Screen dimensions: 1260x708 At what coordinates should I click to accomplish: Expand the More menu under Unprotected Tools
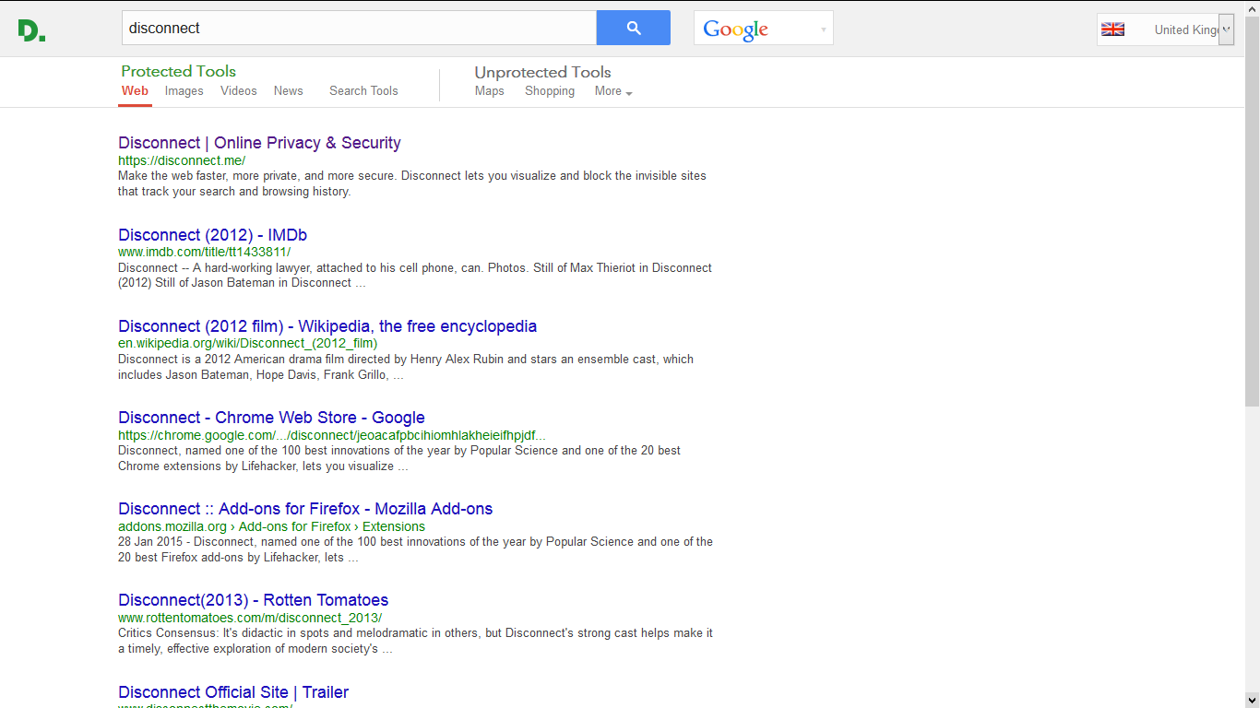pyautogui.click(x=612, y=91)
